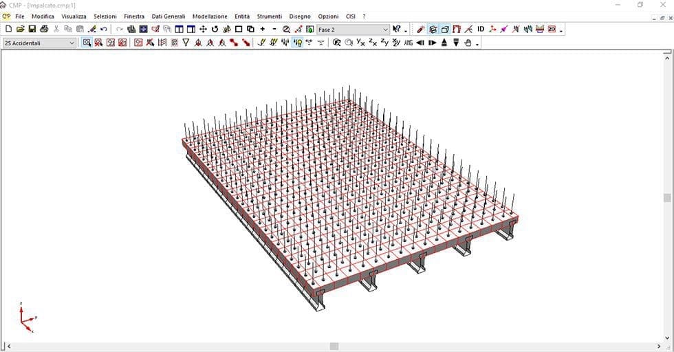
Task: Click the zoom in plus icon
Action: pos(263,30)
